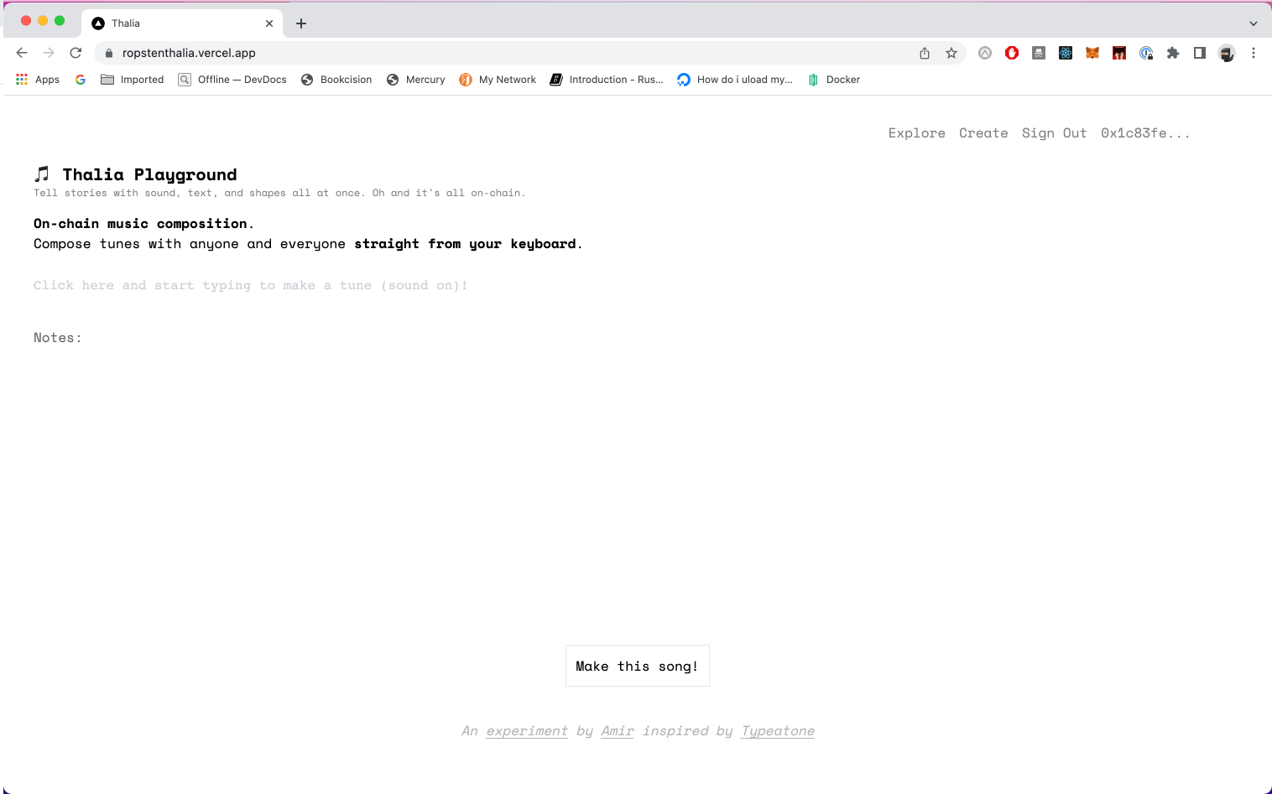
Task: Open the Chrome profile avatar
Action: (1227, 53)
